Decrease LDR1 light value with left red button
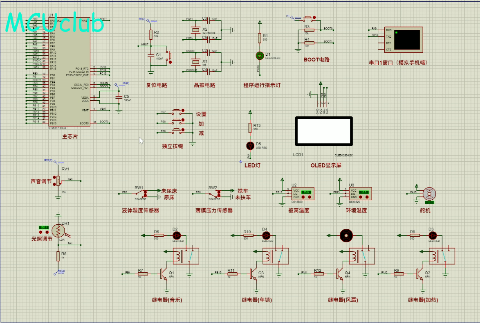Viewport: 480px width, 323px height. click(41, 232)
